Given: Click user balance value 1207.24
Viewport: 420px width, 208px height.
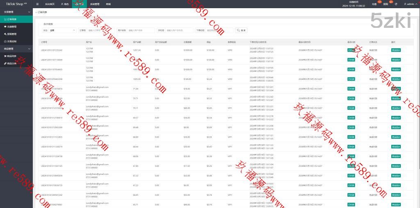Looking at the screenshot, I should [x=137, y=50].
